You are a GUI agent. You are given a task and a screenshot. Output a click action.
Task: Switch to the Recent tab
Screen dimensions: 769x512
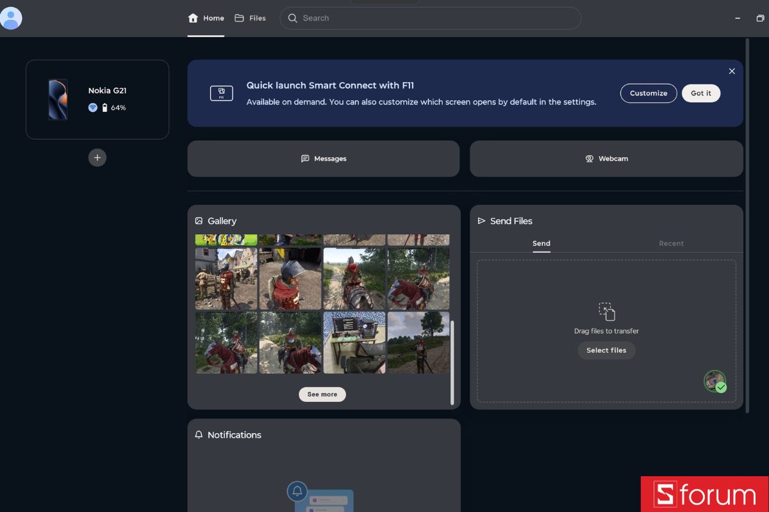pyautogui.click(x=671, y=244)
